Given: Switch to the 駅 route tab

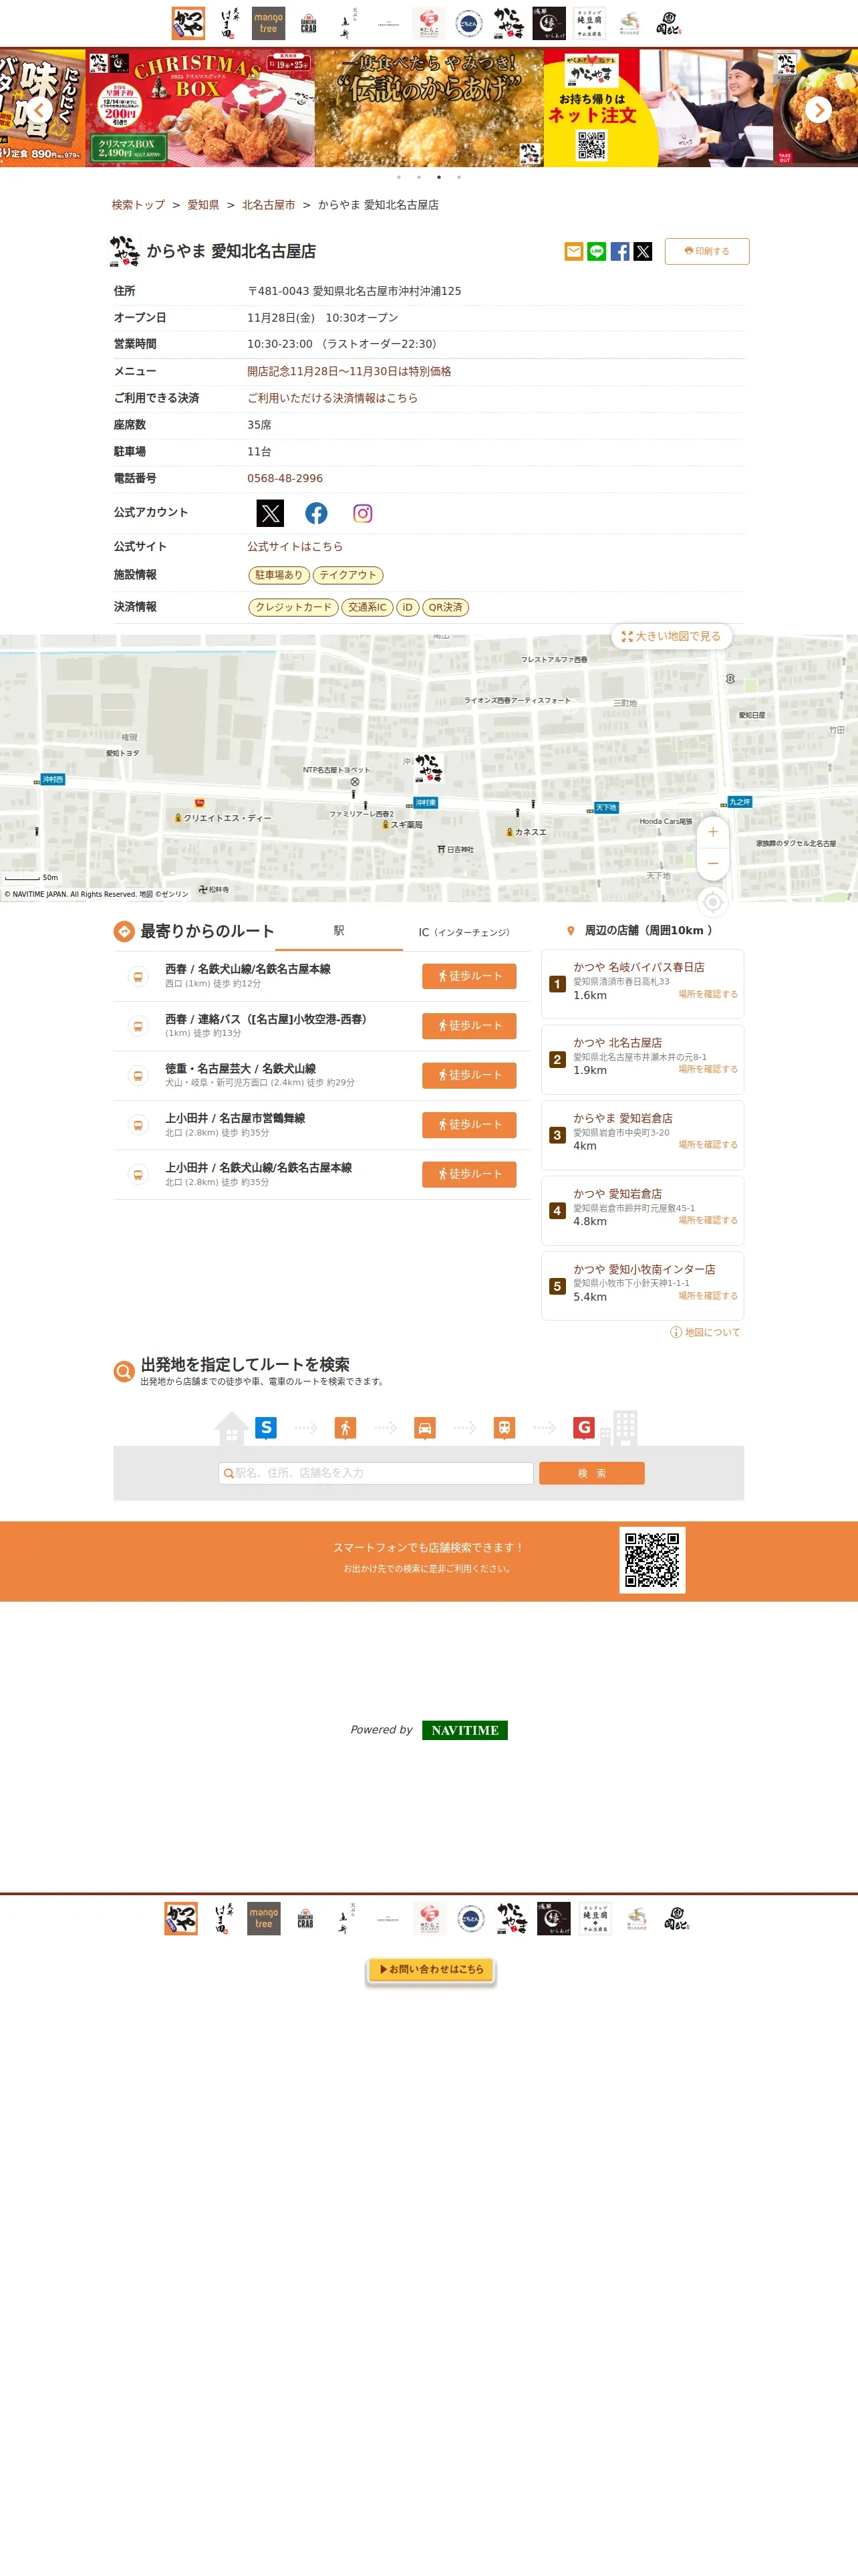Looking at the screenshot, I should click(x=339, y=931).
